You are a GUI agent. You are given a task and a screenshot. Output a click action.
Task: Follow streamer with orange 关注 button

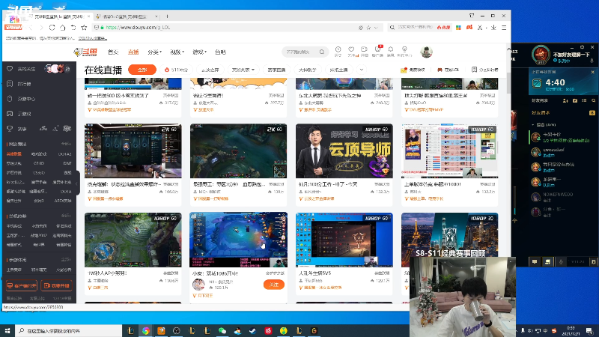[x=274, y=285]
